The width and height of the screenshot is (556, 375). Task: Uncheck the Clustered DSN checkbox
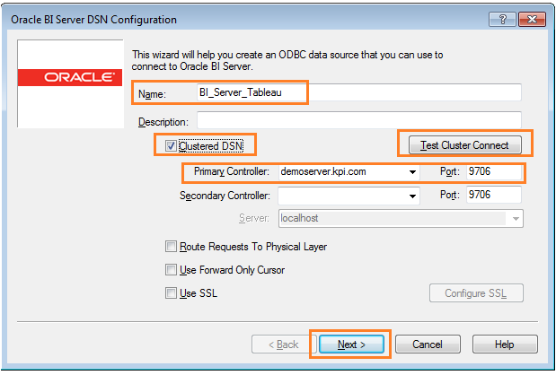[x=172, y=145]
